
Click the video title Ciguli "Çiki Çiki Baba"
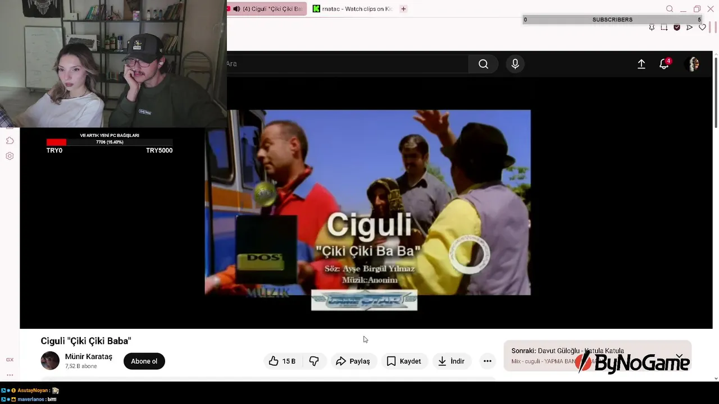click(x=86, y=341)
